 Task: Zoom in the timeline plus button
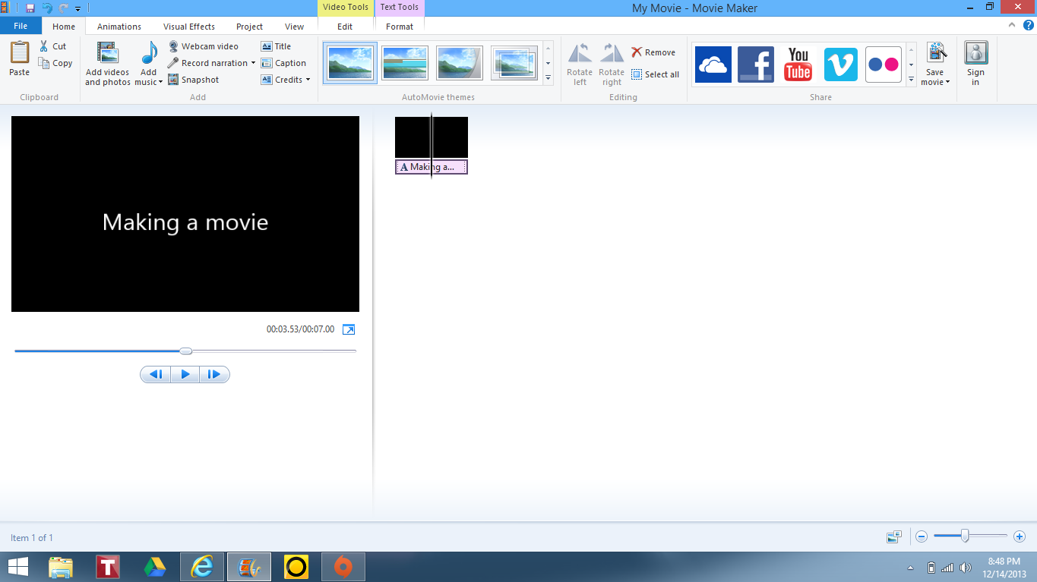coord(1020,536)
